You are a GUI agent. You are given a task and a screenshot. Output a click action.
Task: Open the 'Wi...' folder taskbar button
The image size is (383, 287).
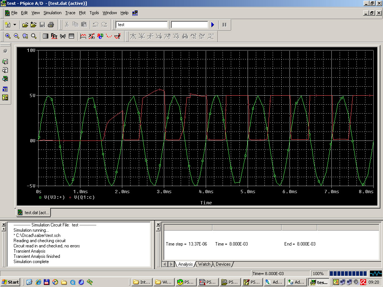tap(164, 282)
